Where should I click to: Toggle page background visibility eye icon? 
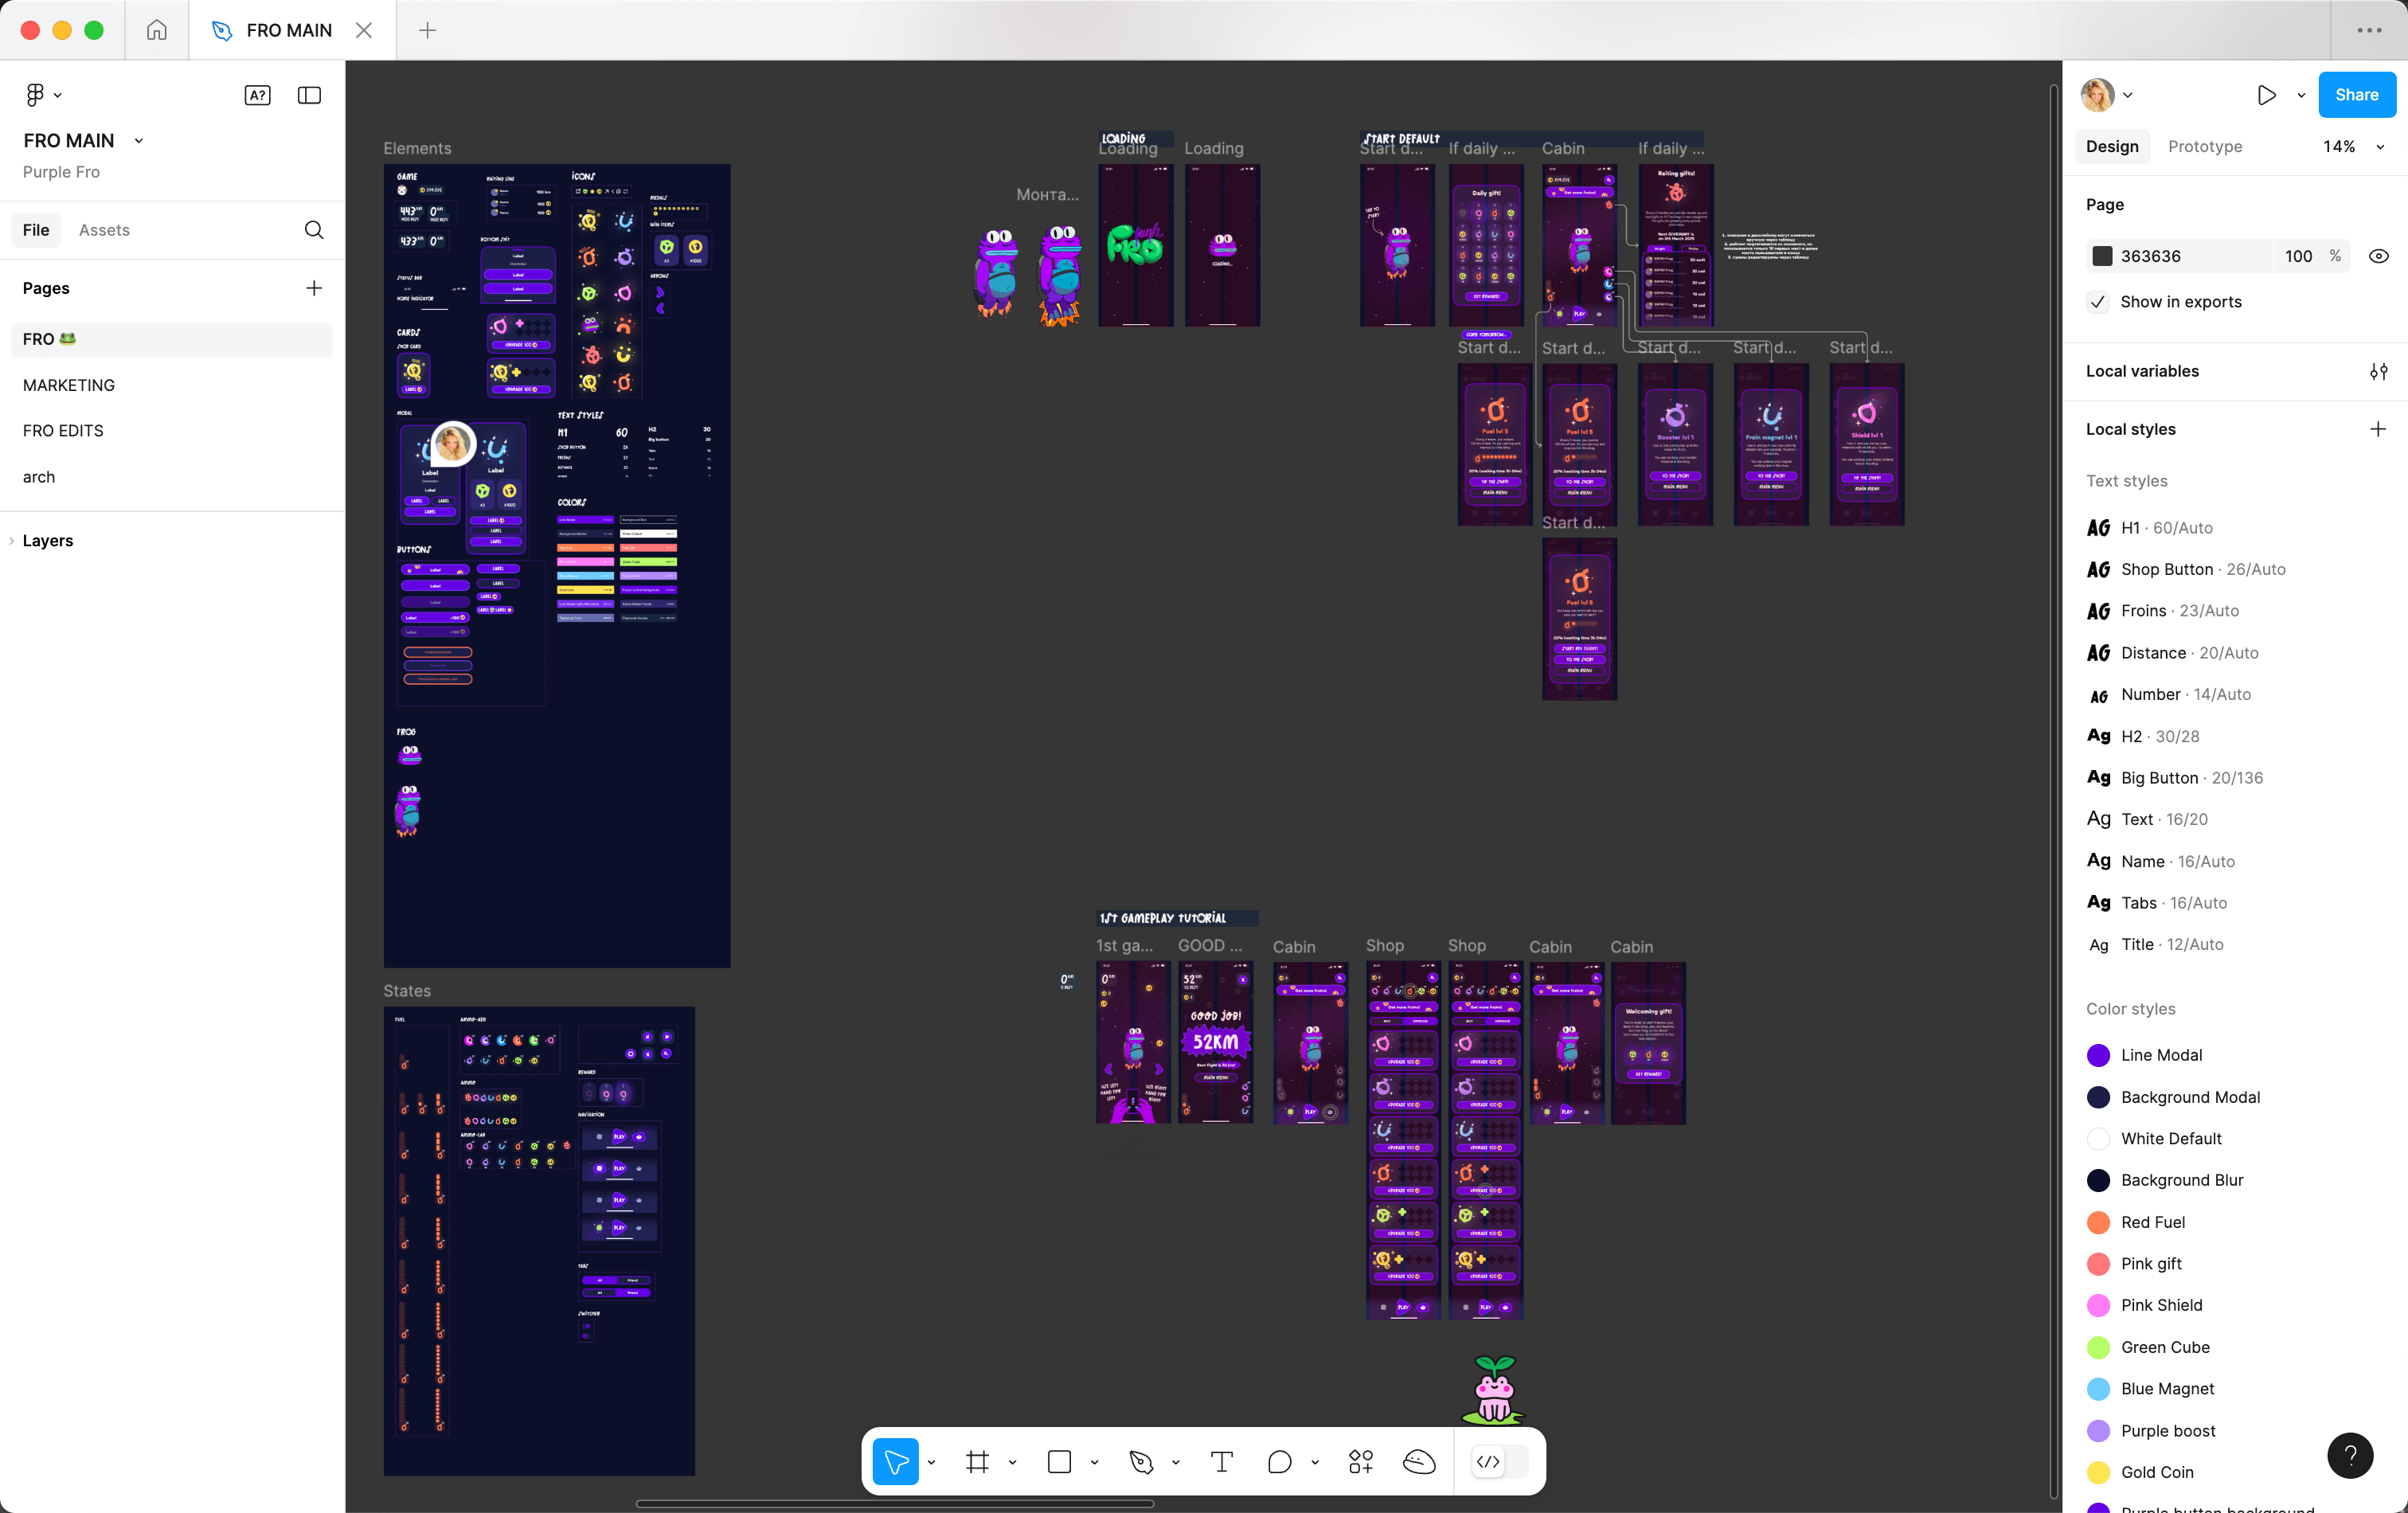point(2378,256)
